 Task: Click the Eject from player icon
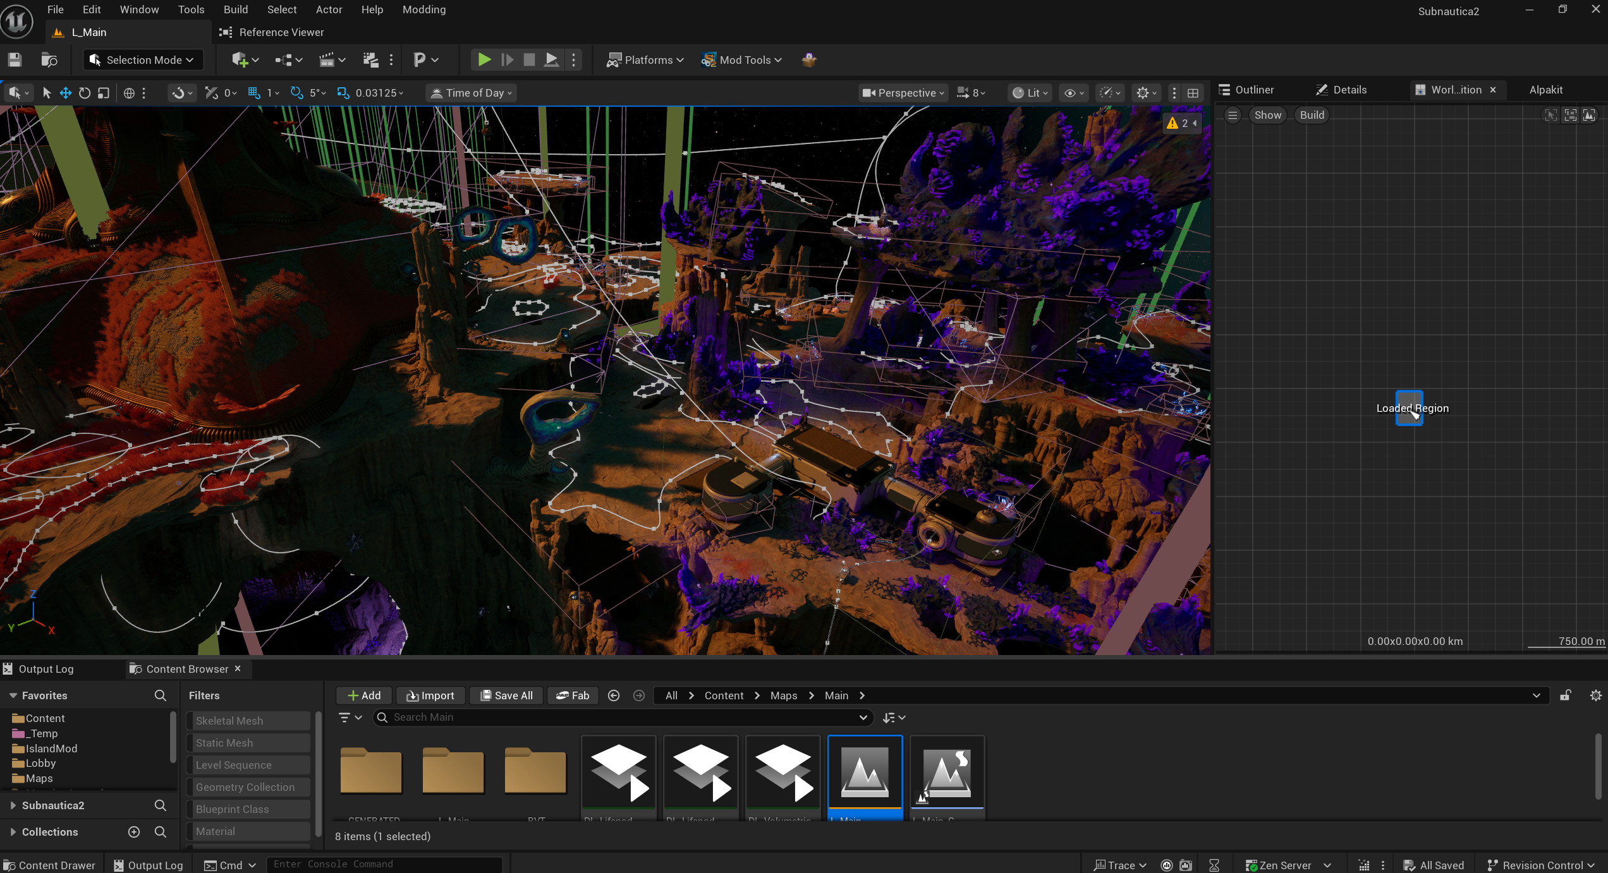[552, 60]
